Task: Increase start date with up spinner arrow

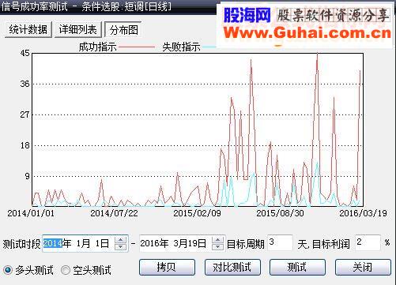Action: 121,240
